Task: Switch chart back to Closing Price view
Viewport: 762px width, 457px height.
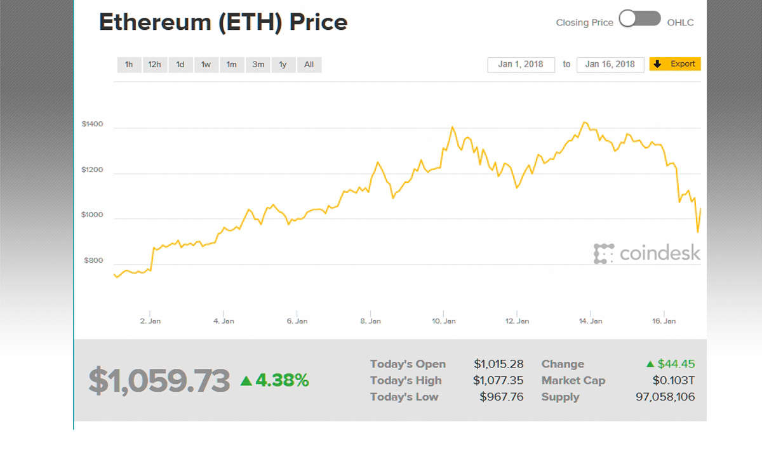Action: pos(584,21)
